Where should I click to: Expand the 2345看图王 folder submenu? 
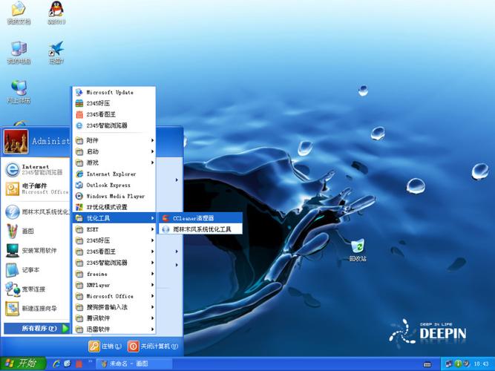click(x=114, y=252)
